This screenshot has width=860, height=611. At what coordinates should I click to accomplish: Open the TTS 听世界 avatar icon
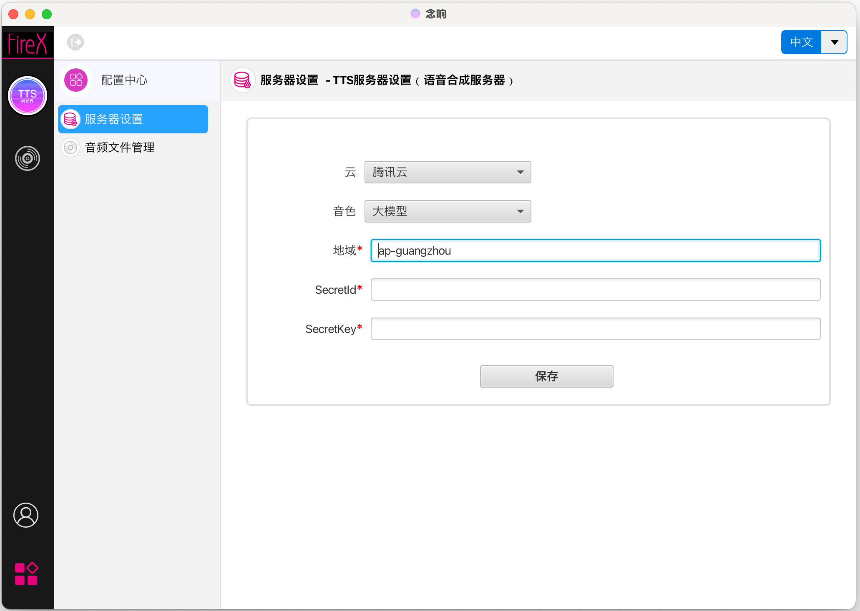click(x=27, y=95)
